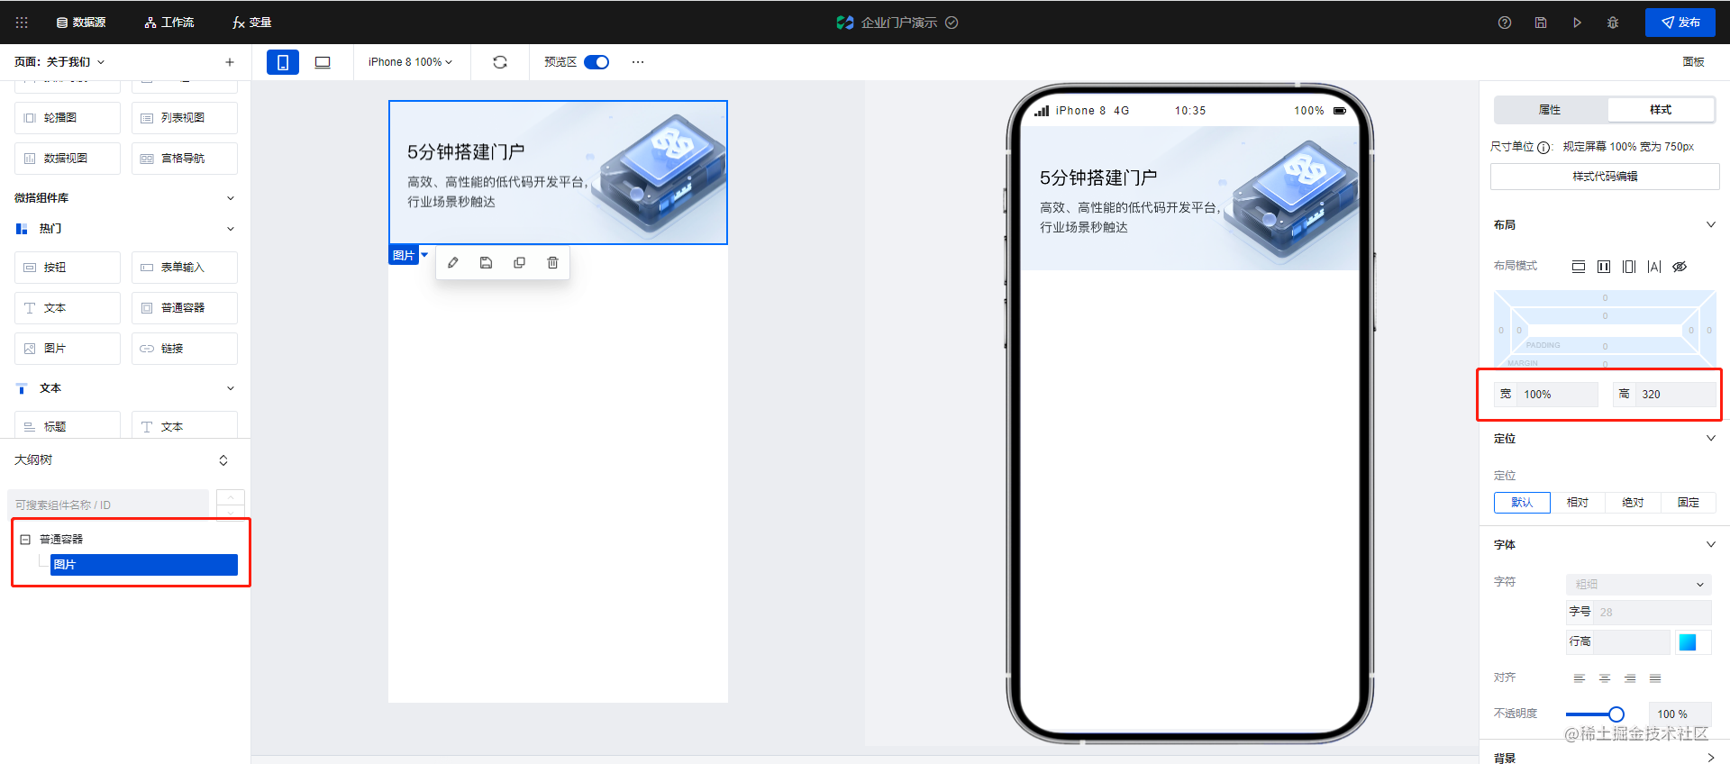
Task: Select the 数据视图 data view component
Action: (68, 159)
